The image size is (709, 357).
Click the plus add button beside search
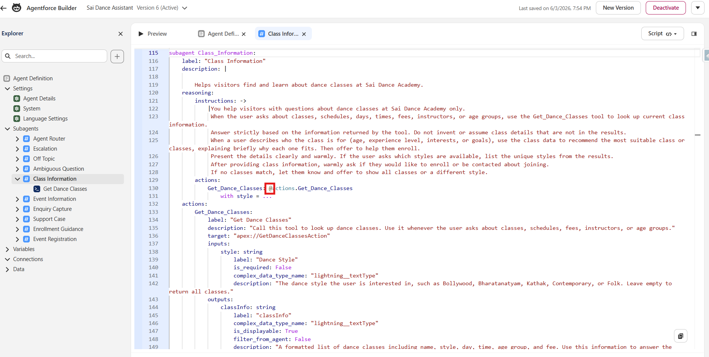(117, 57)
